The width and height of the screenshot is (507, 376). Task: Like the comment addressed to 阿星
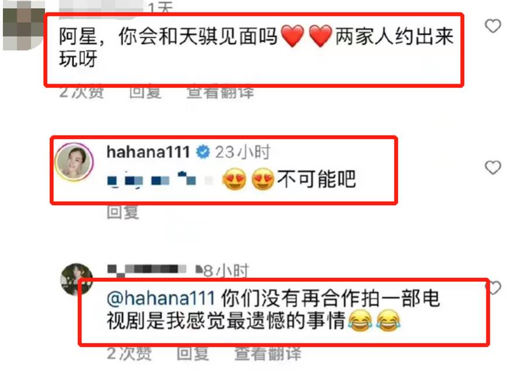(493, 26)
